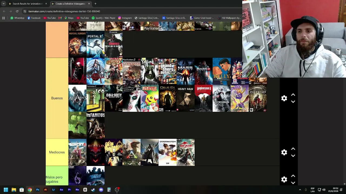This screenshot has height=194, width=346.
Task: Open Steam from the taskbar
Action: coord(93,190)
